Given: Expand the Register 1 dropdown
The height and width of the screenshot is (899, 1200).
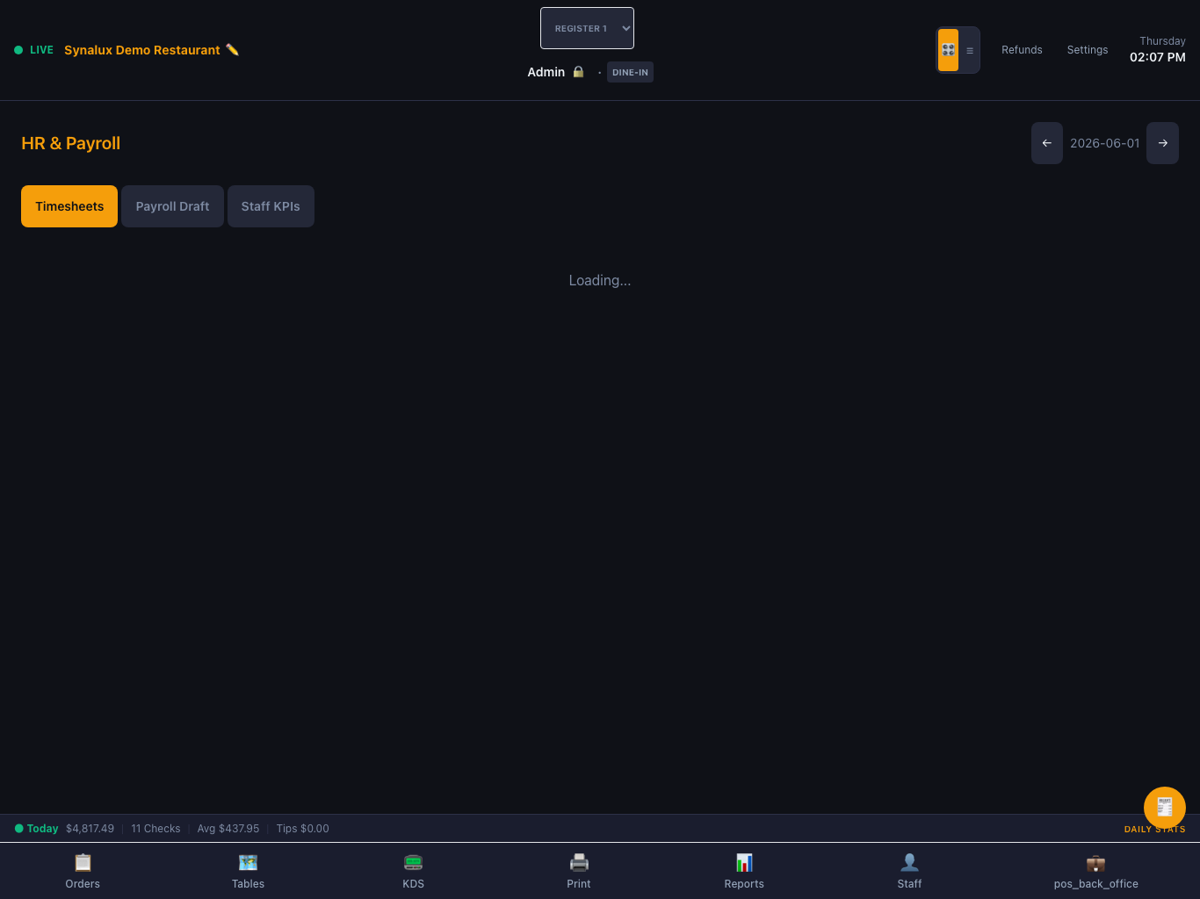Looking at the screenshot, I should pos(587,28).
